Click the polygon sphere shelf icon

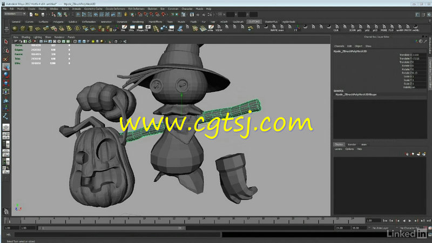click(15, 29)
